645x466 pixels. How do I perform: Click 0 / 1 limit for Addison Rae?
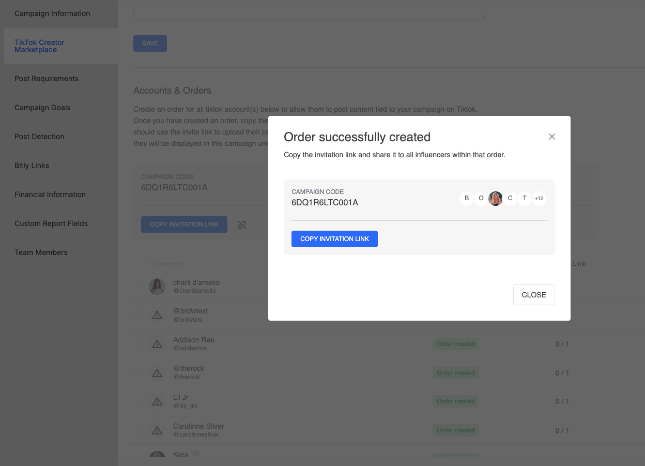[562, 344]
